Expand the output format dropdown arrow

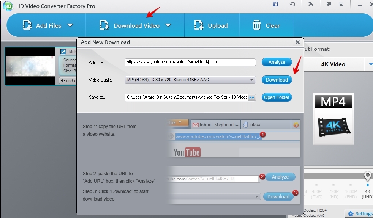click(x=371, y=64)
